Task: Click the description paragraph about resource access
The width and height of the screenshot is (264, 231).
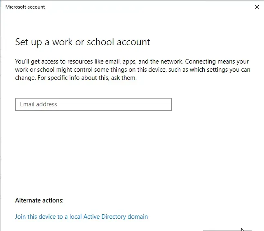Action: pos(133,70)
